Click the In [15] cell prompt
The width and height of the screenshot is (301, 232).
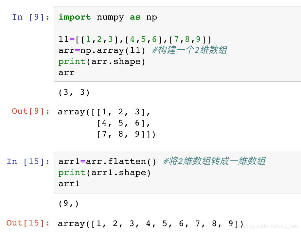coord(28,162)
